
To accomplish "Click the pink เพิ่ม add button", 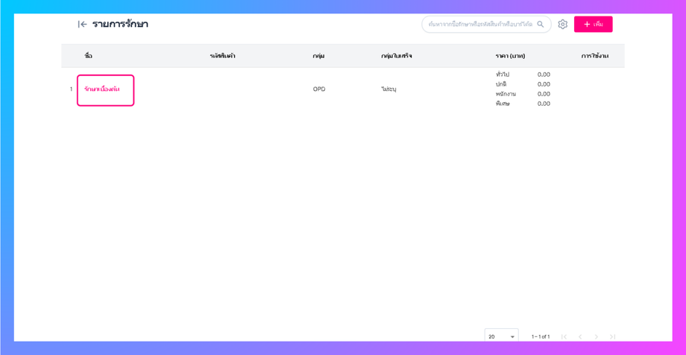I will coord(594,25).
